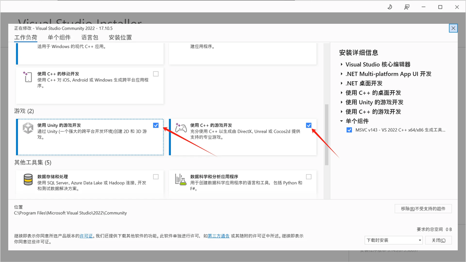This screenshot has height=262, width=466.
Task: Open the 许可证 license link
Action: pyautogui.click(x=86, y=236)
